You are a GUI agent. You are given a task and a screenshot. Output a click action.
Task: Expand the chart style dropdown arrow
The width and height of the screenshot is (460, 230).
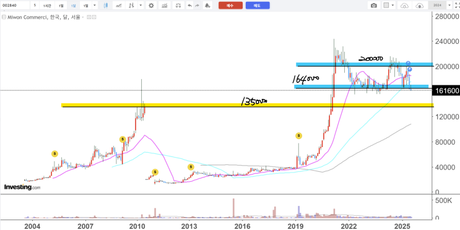pyautogui.click(x=141, y=6)
